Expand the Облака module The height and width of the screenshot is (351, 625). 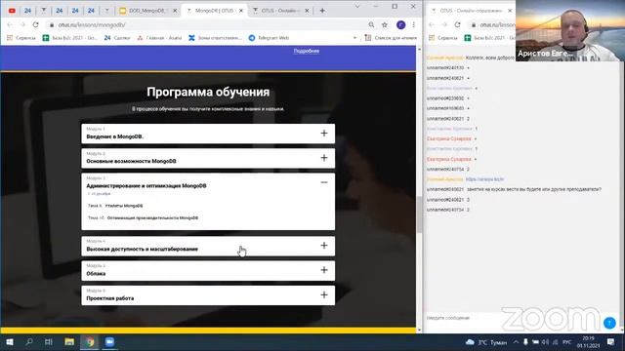pos(208,271)
